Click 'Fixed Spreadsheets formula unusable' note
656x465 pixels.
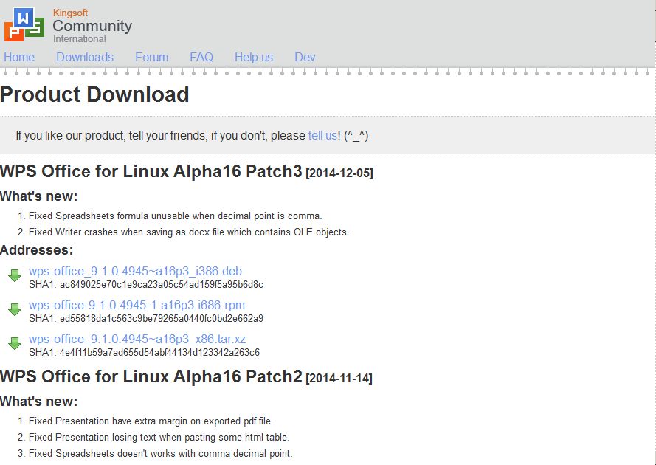[x=176, y=216]
